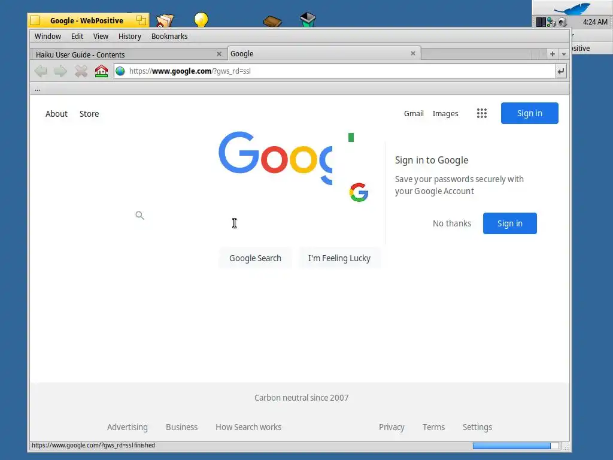Close the Google tab
Screen dimensions: 613x460
(413, 53)
